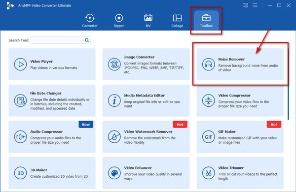Switch to the Converter tab
Viewport: 296px width, 192px height.
point(90,21)
